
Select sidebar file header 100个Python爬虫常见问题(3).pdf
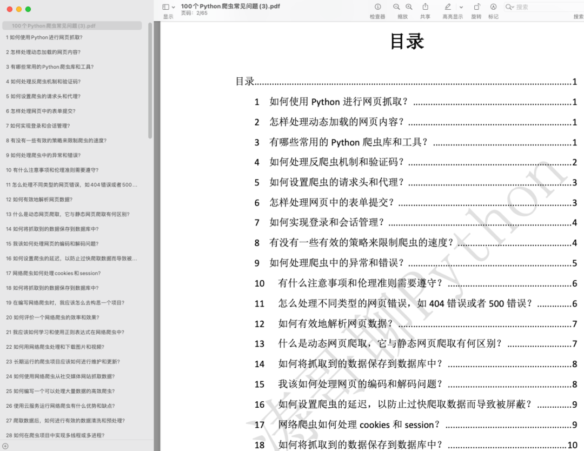tap(72, 26)
